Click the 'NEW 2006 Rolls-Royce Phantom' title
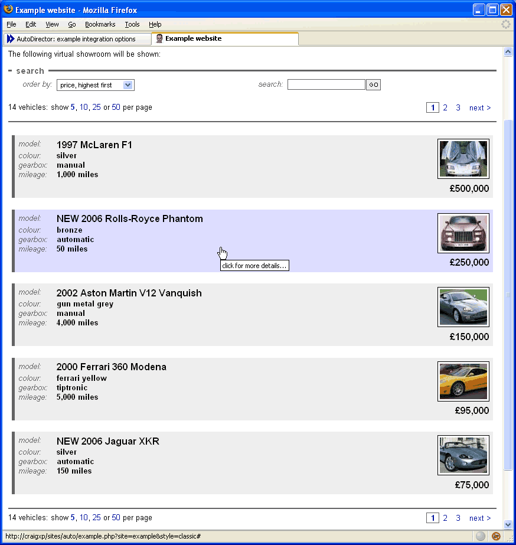 [130, 218]
